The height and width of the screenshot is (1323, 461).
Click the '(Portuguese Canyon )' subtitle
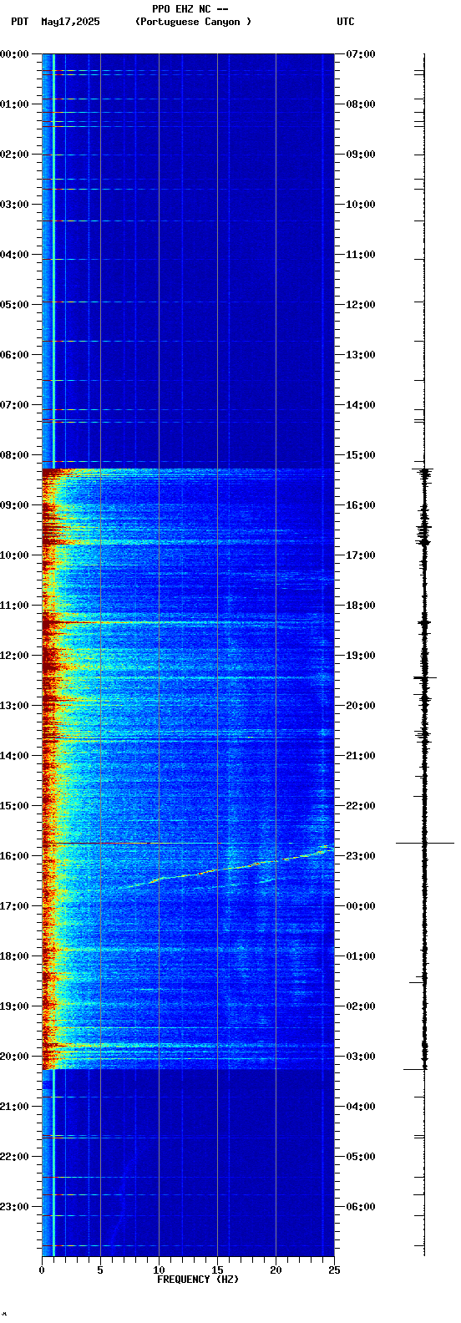point(193,22)
